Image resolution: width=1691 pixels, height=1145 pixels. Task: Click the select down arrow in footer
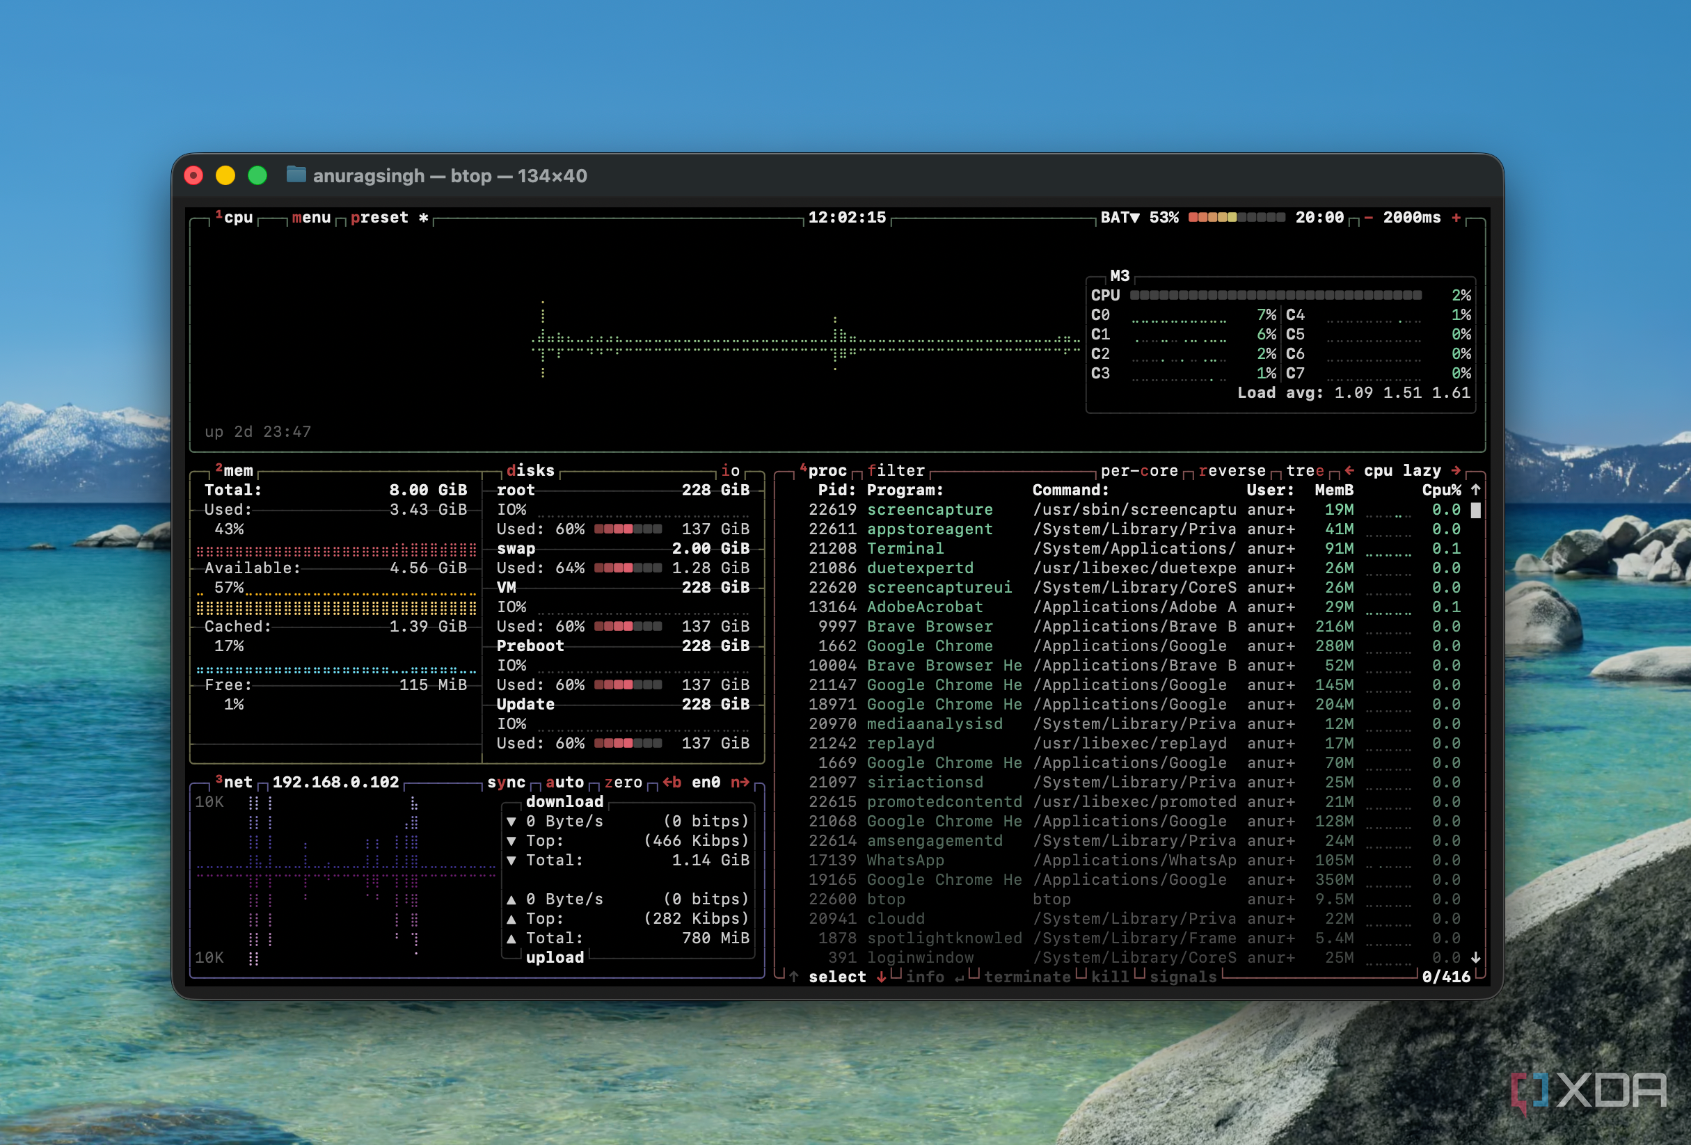click(x=881, y=977)
